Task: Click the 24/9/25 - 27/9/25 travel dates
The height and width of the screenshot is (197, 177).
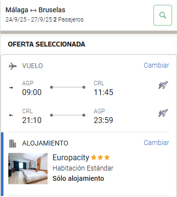Action: coord(28,20)
